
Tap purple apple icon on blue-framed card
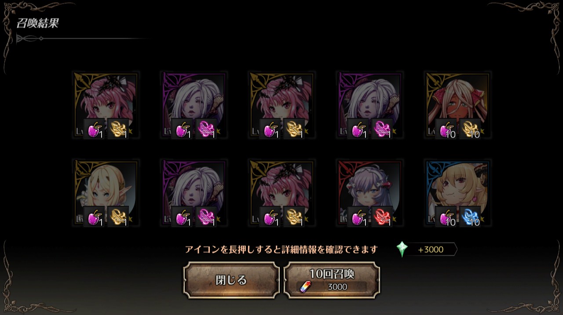coord(446,217)
